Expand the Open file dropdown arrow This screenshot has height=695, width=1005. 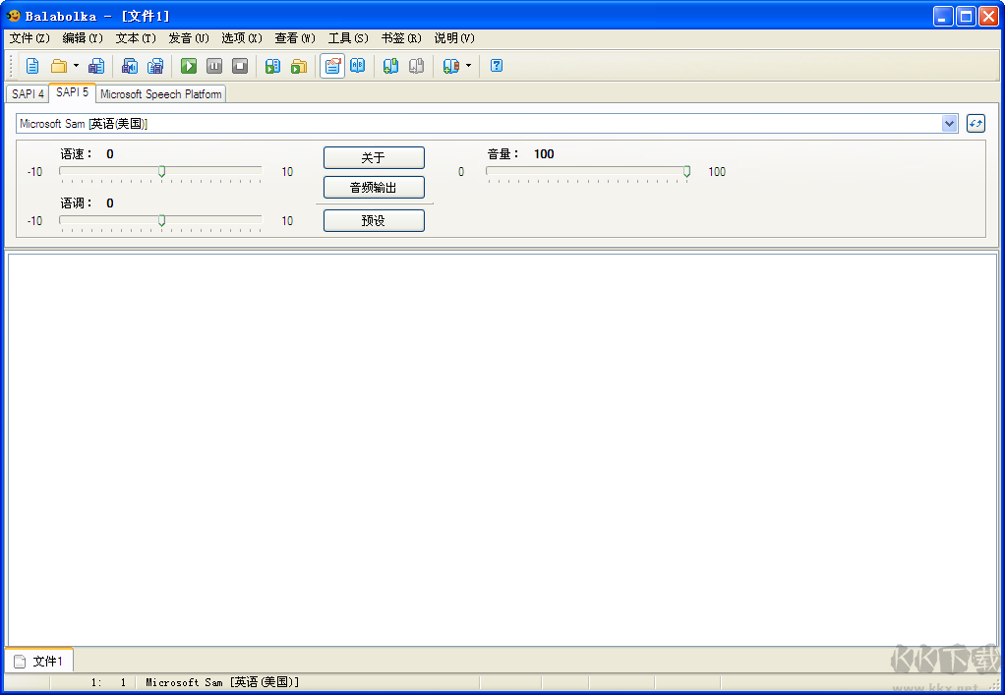pos(74,65)
